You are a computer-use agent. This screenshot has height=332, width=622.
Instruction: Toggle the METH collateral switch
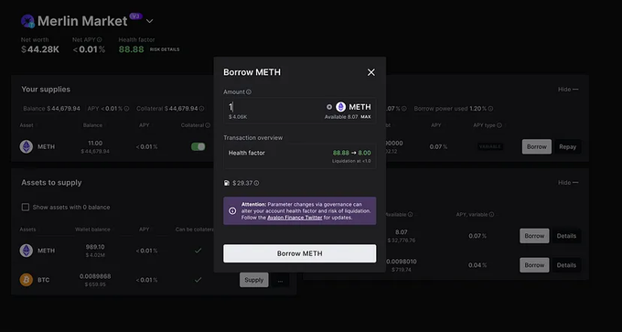198,146
